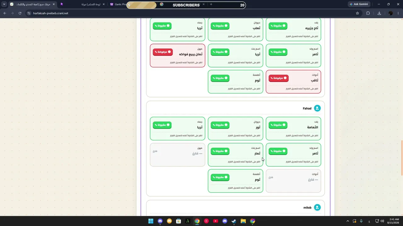The image size is (403, 226).
Task: Click the browser address bar URL
Action: (x=51, y=13)
